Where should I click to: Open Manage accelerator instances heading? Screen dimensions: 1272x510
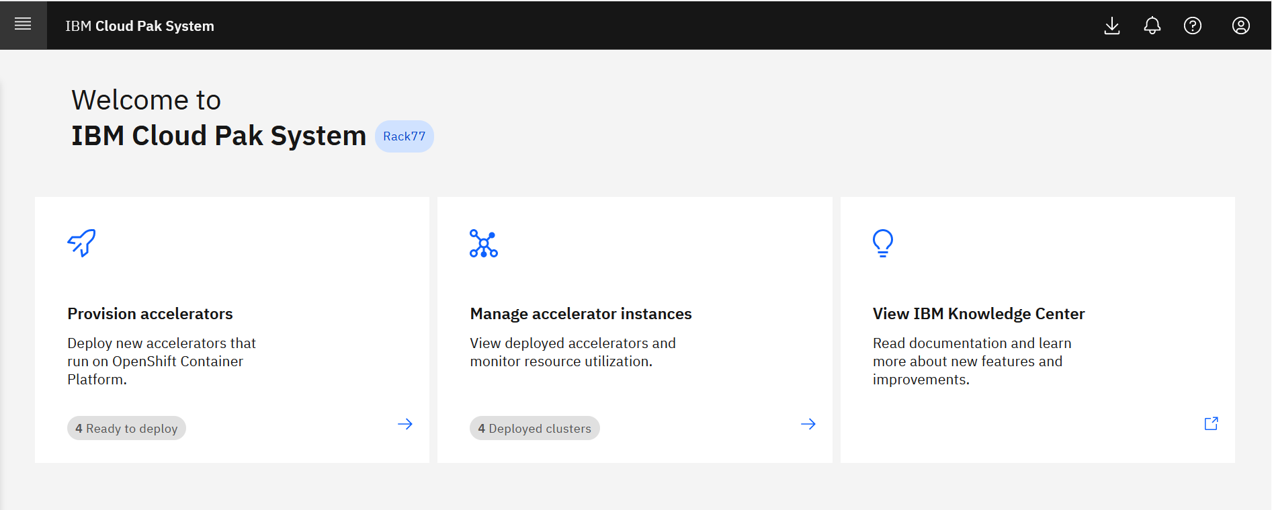(x=581, y=314)
